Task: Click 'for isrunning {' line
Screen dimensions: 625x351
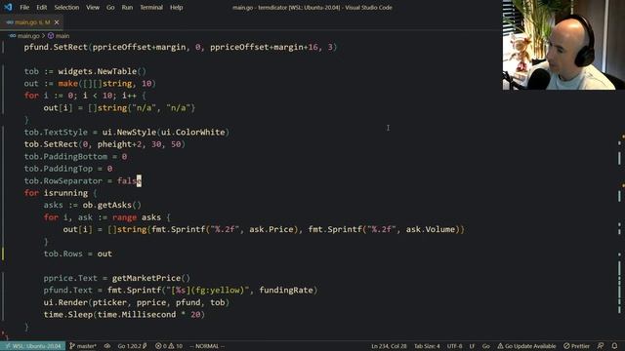Action: point(61,193)
